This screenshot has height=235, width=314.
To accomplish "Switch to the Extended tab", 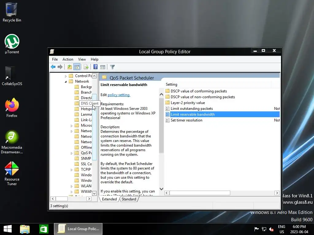I will click(x=109, y=199).
